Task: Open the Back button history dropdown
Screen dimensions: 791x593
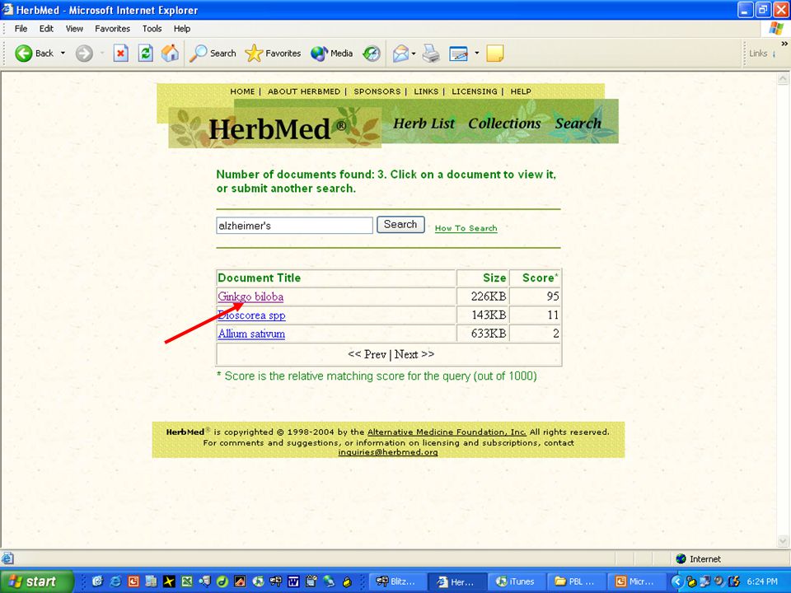Action: (63, 53)
